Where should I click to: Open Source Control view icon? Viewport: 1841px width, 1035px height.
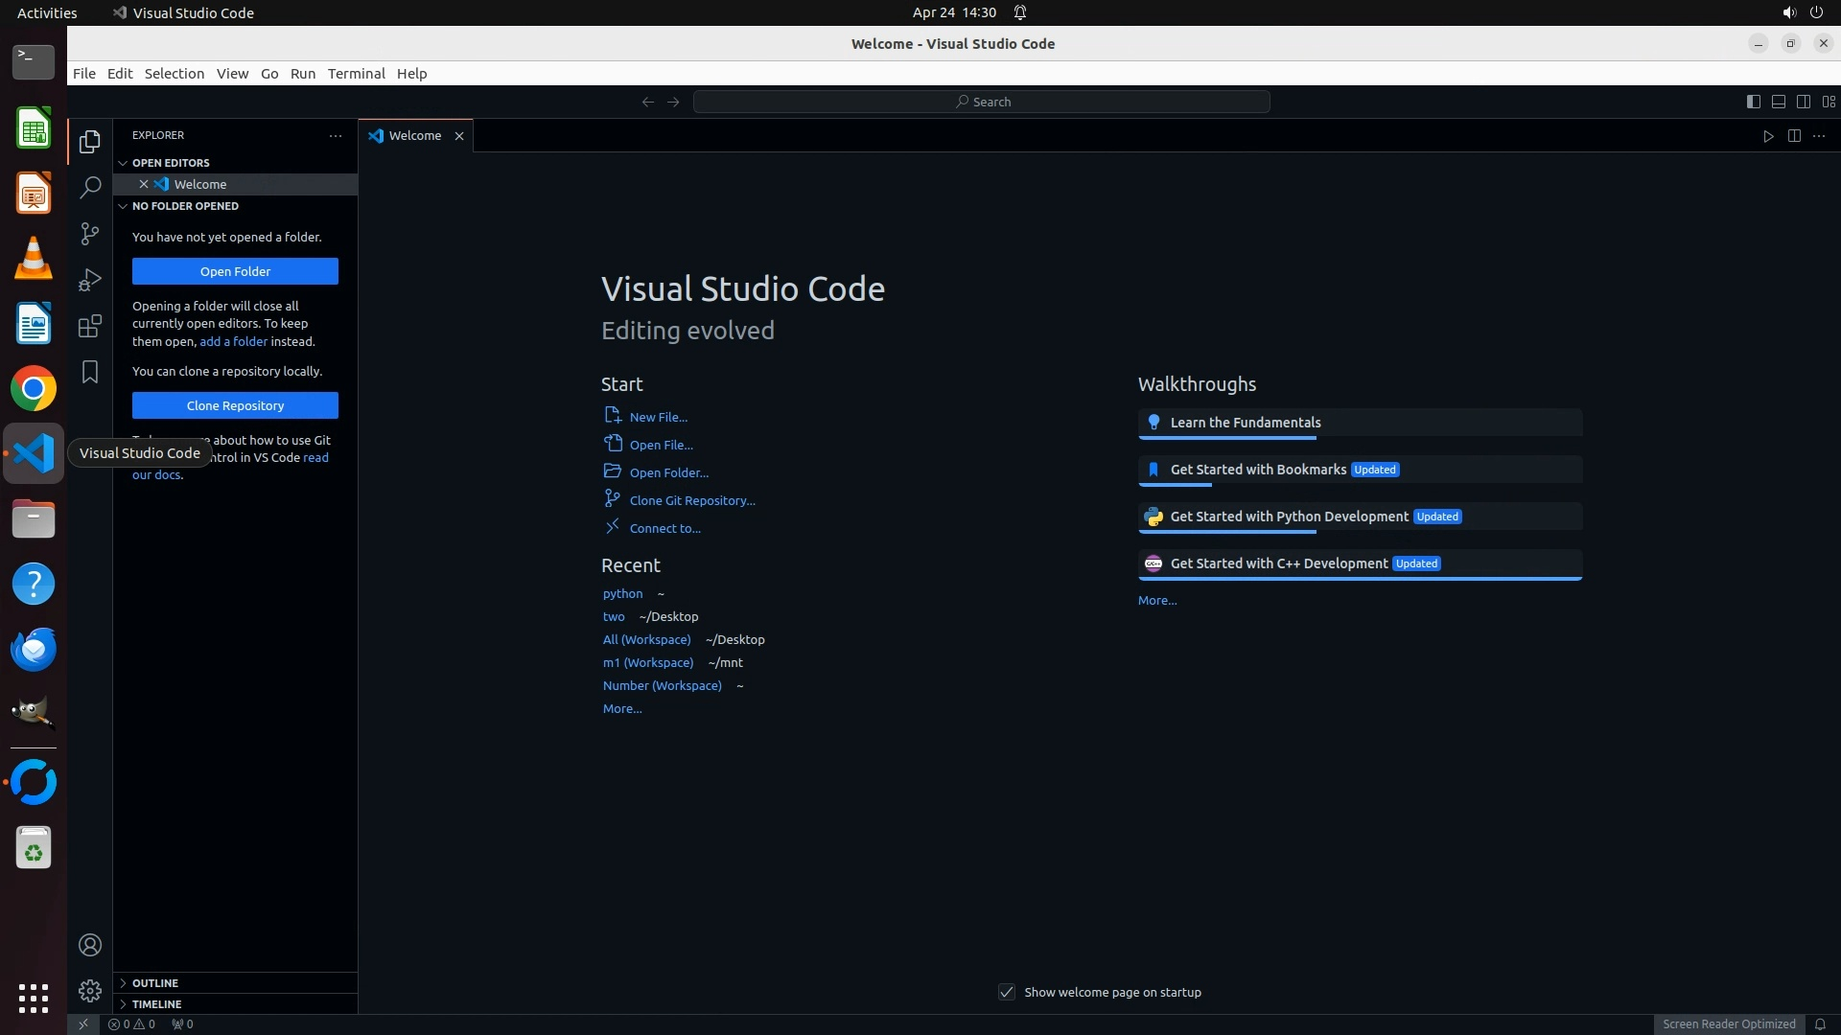pos(90,234)
